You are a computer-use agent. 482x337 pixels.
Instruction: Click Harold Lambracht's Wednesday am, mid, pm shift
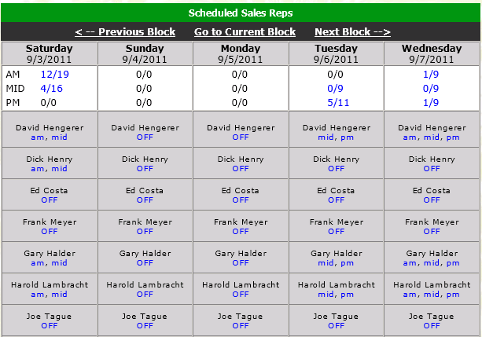point(432,294)
